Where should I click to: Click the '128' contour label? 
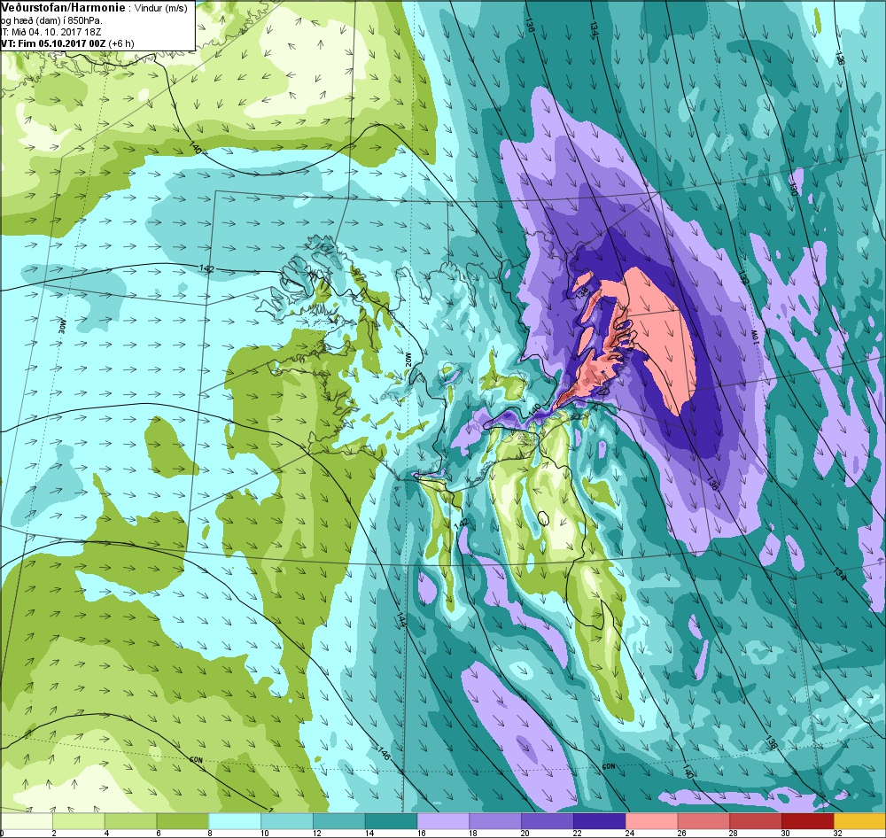tap(840, 58)
